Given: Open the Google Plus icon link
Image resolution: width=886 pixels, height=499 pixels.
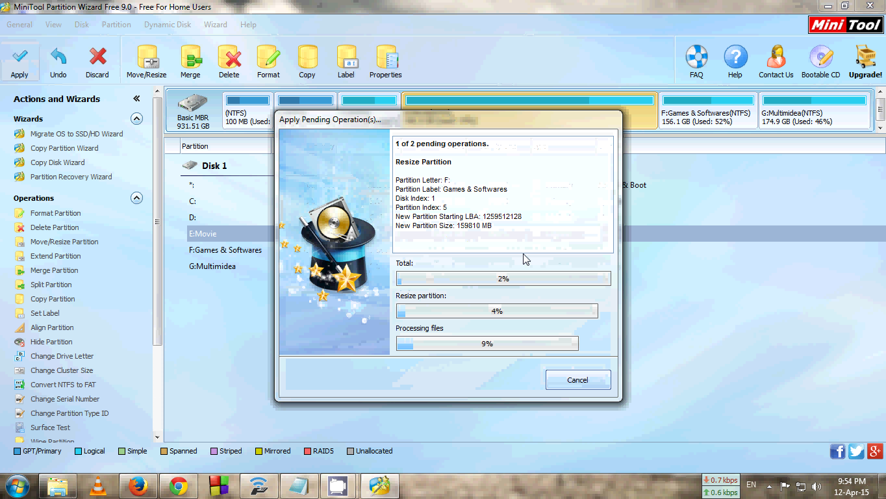Looking at the screenshot, I should [x=876, y=452].
